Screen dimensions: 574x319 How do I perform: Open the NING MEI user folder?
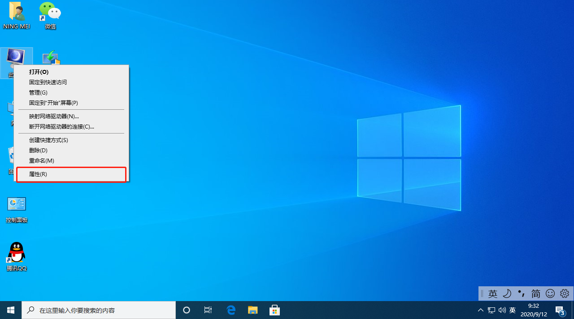tap(17, 11)
